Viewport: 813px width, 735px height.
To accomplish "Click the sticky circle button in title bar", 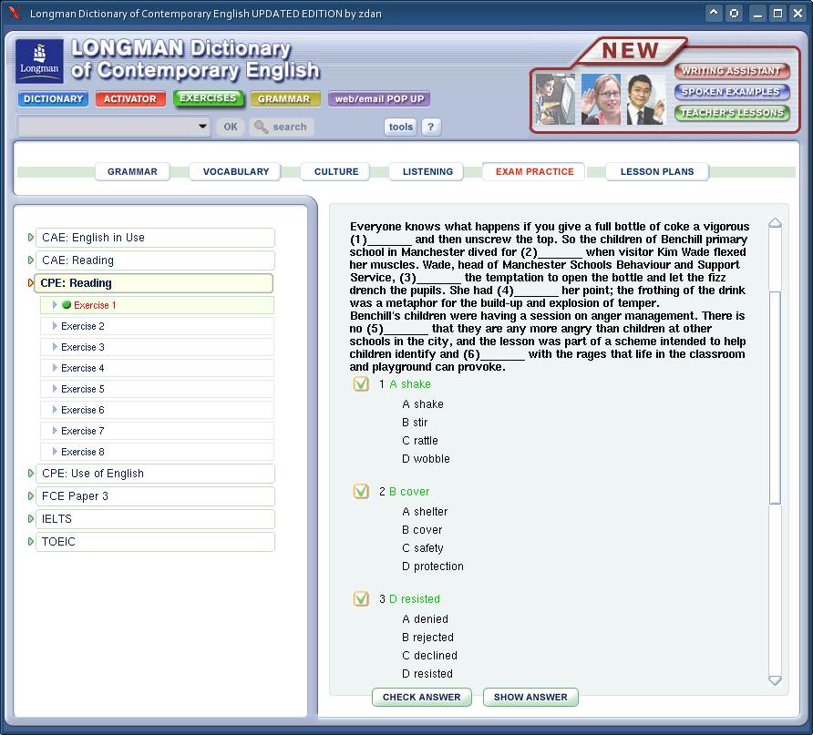I will coord(735,13).
